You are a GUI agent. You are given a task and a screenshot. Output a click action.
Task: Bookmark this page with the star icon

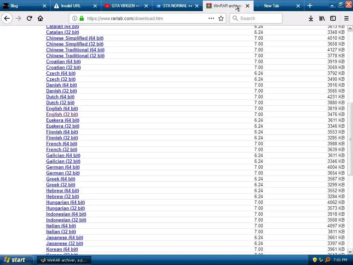(221, 18)
